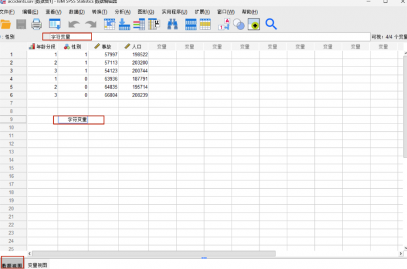Click the Print icon in toolbar
Viewport: 407px width, 269px height.
click(37, 25)
